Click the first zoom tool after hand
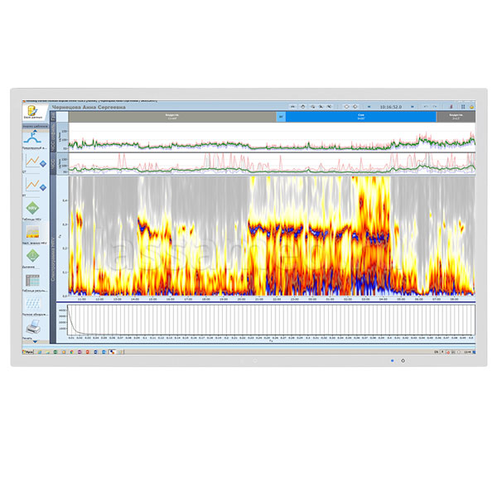The image size is (497, 497). point(313,107)
